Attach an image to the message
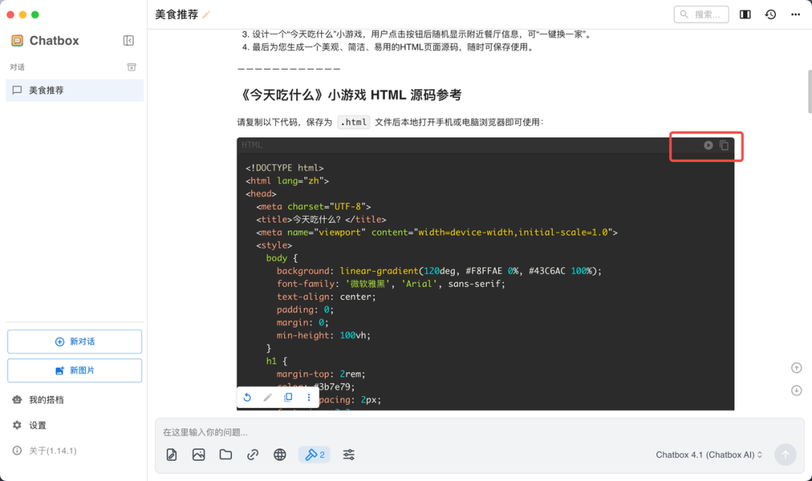The image size is (812, 481). [x=198, y=454]
